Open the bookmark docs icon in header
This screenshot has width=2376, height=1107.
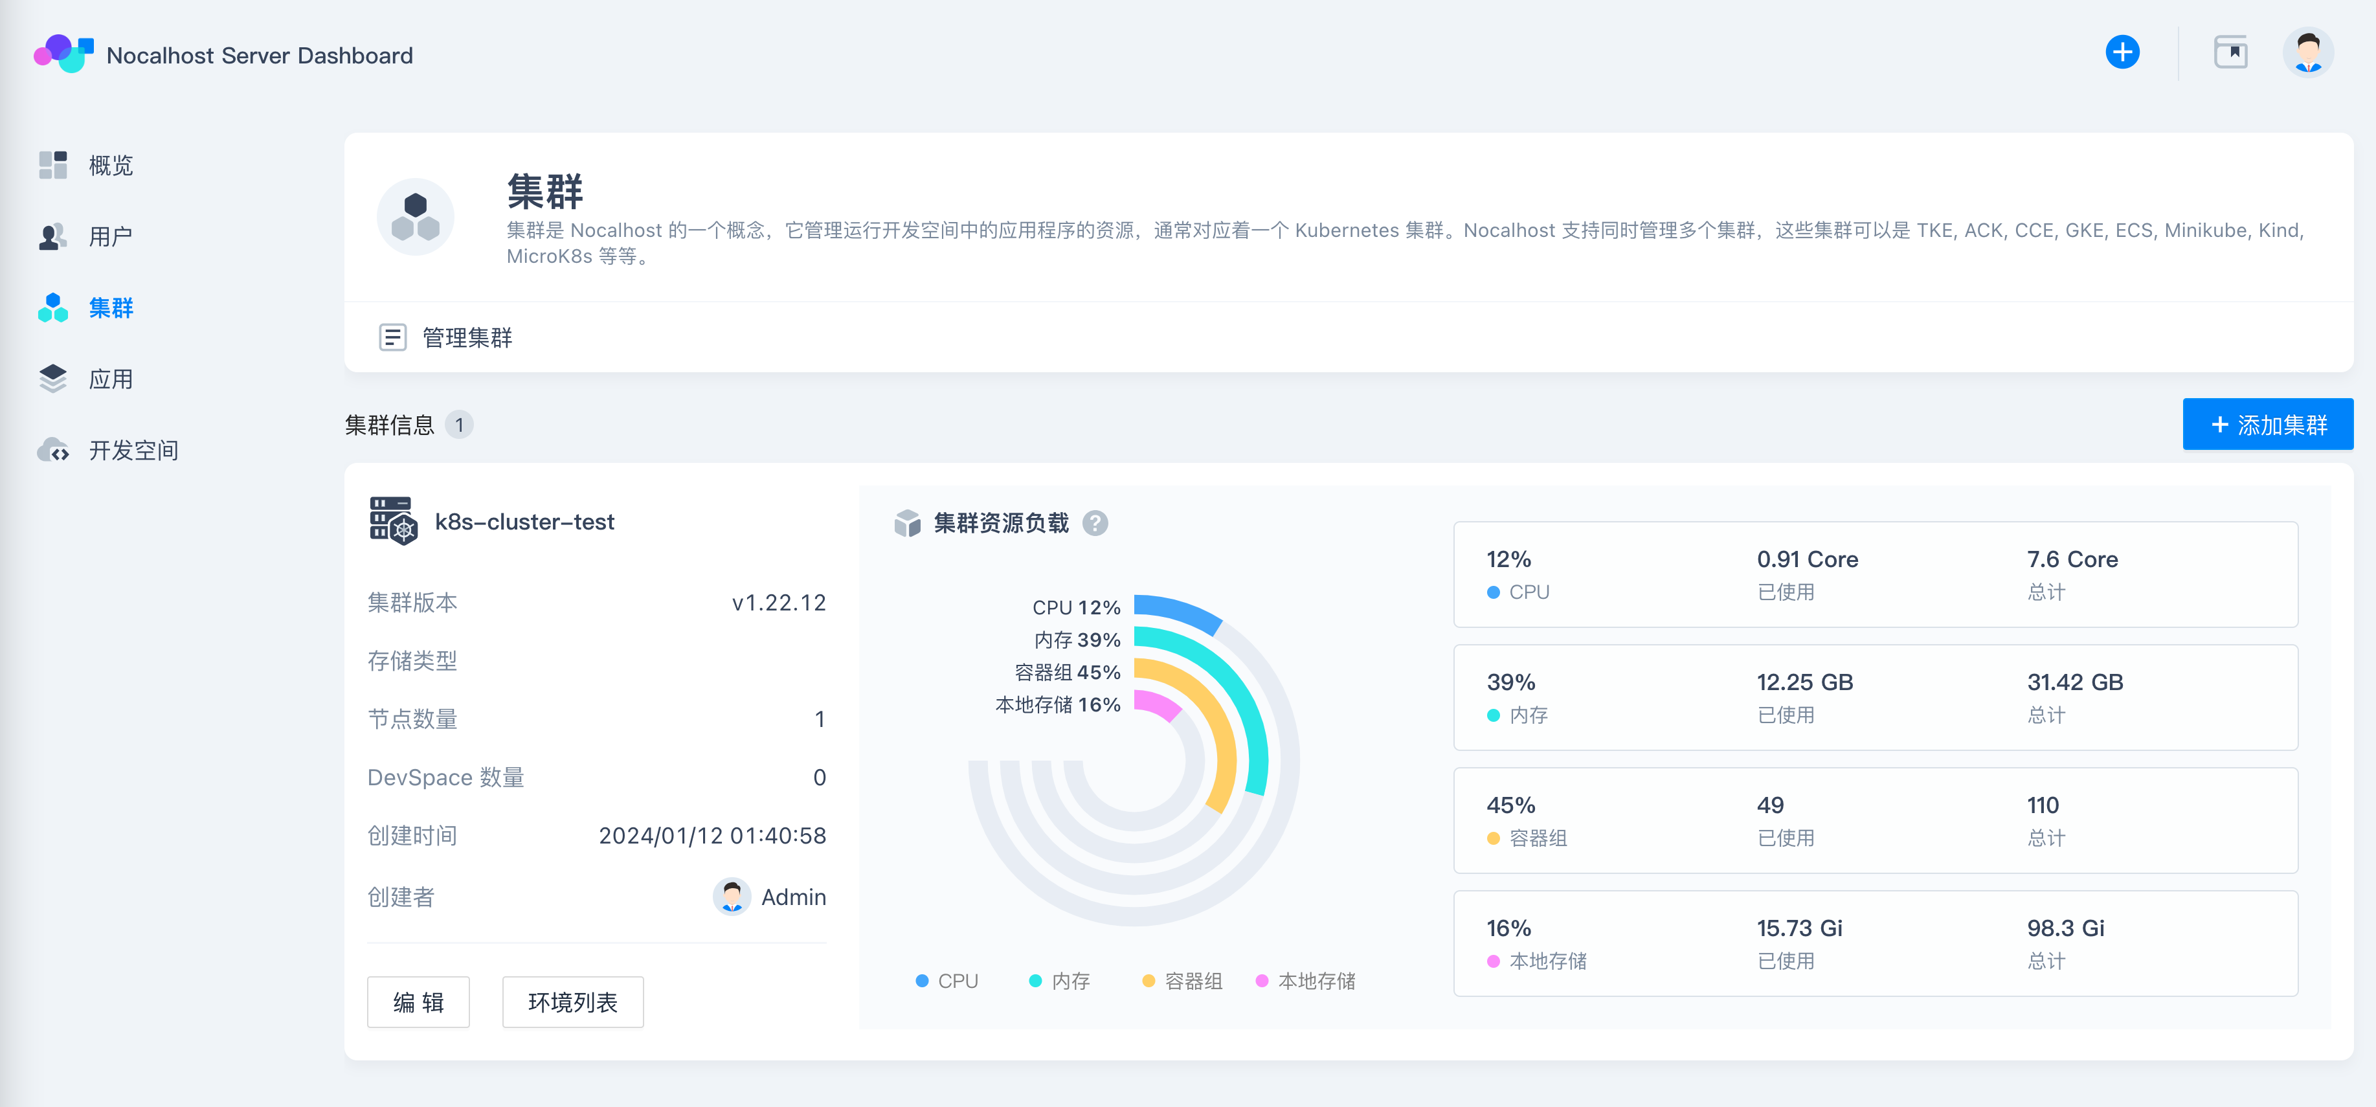(2230, 52)
